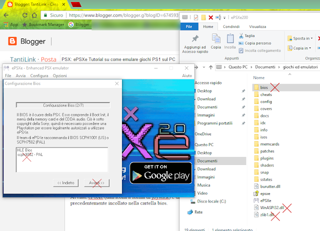Reload the Blogger page in Chrome

tap(25, 15)
